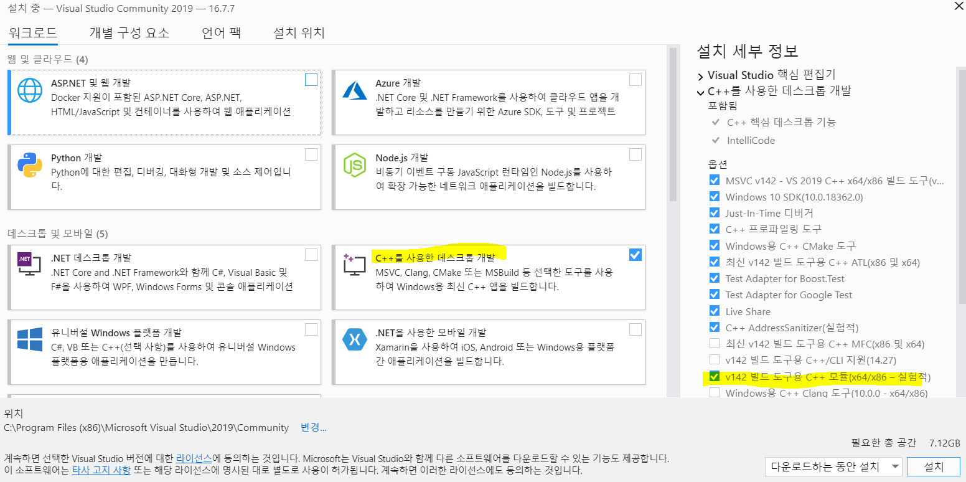This screenshot has height=482, width=966.
Task: Uncheck the C++ 프로파일링 도구 option
Action: pyautogui.click(x=715, y=229)
